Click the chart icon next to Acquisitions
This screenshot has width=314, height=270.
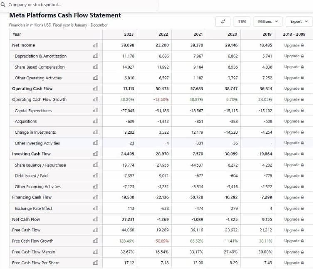point(96,121)
